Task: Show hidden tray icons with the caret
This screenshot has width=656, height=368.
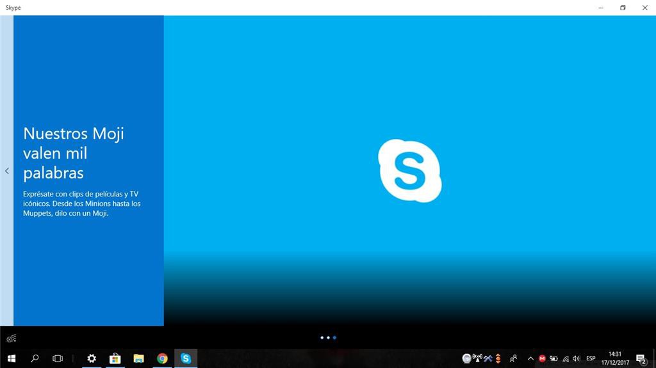Action: [530, 358]
